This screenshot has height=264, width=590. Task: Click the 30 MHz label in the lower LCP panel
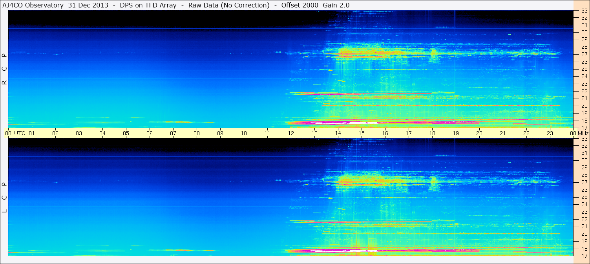pos(584,160)
